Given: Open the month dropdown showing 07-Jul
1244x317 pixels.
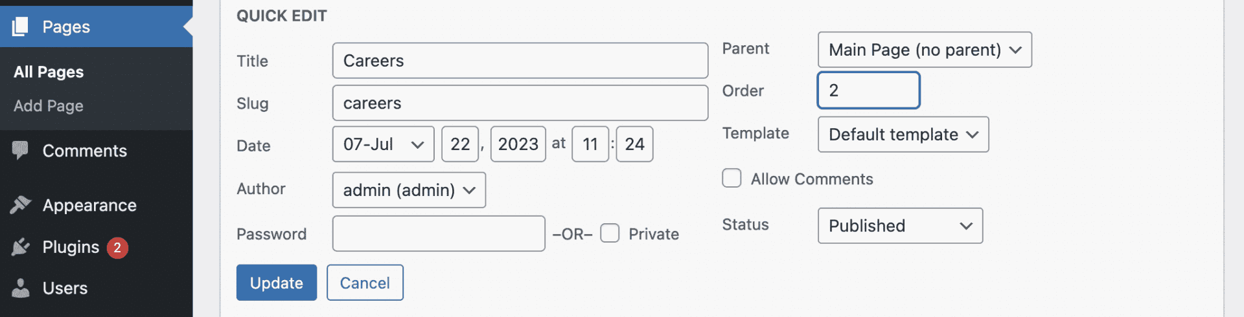Looking at the screenshot, I should click(x=383, y=144).
